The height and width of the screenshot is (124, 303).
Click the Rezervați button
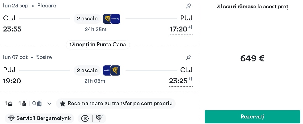[252, 117]
